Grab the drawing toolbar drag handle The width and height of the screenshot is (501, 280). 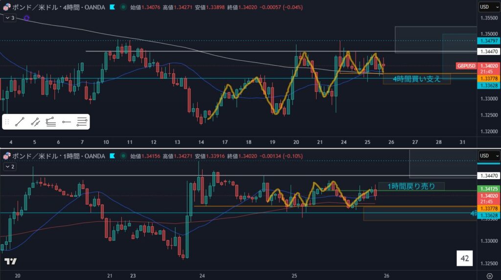(x=7, y=122)
